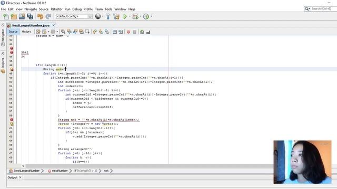Click the New File toolbar icon
Screen dimensions: 337x189
[x=6, y=16]
